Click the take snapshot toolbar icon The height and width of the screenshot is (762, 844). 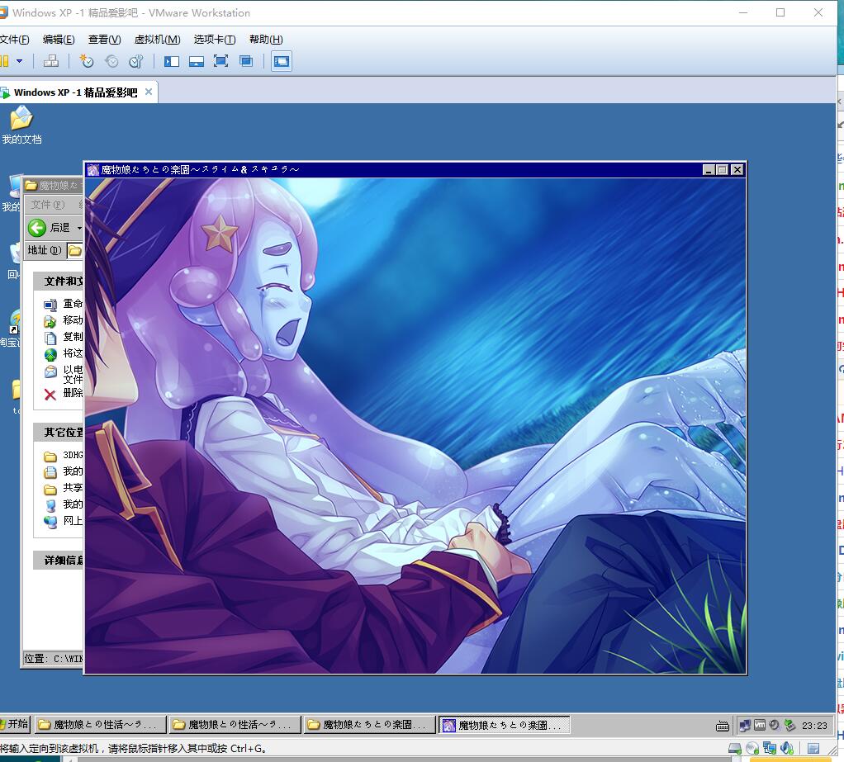pos(87,61)
